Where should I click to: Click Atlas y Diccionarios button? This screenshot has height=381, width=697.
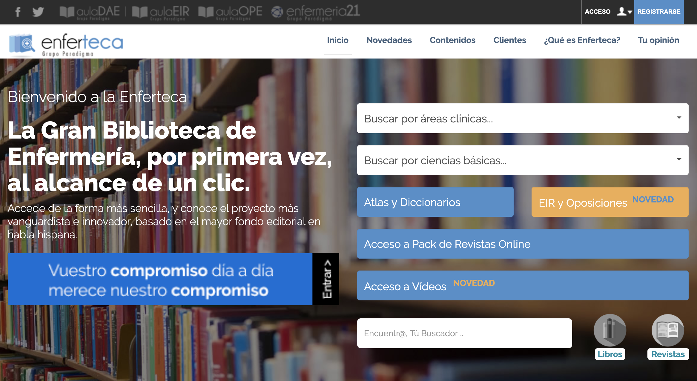[435, 202]
